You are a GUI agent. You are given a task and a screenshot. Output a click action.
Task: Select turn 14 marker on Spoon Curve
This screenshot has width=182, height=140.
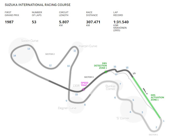(15, 56)
